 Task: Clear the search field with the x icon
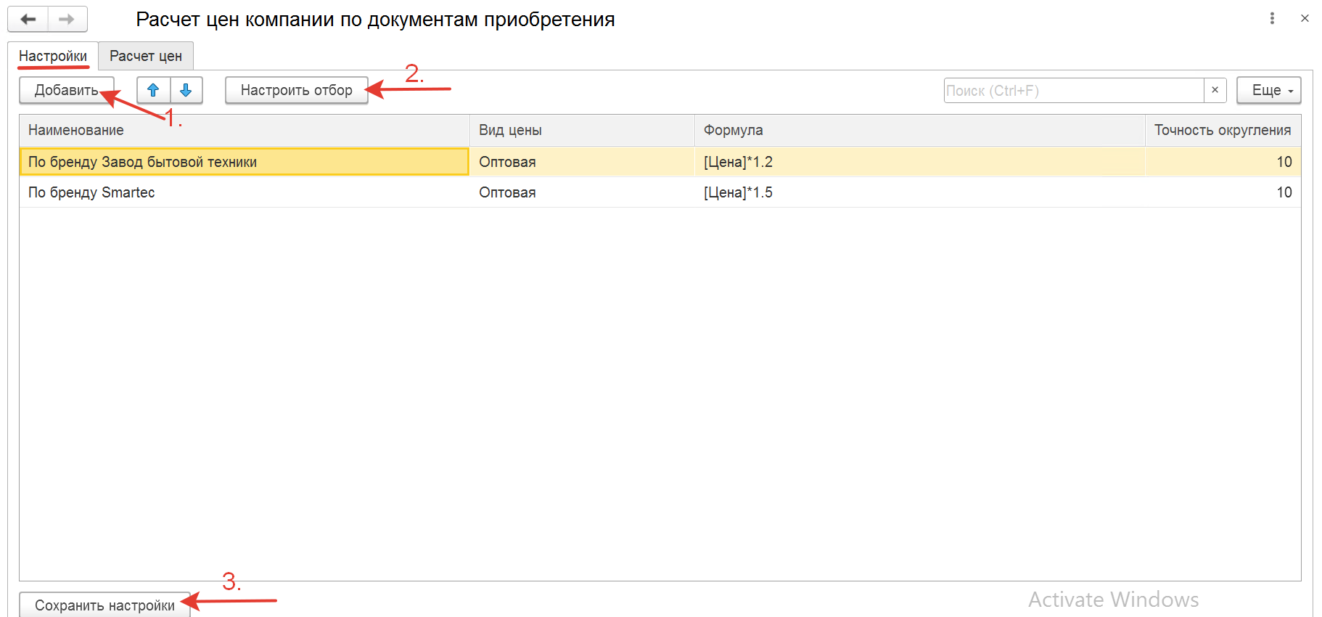point(1215,90)
